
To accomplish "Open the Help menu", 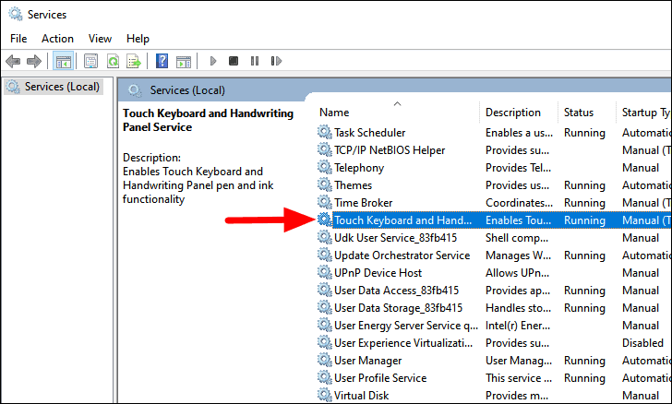I will click(x=138, y=39).
